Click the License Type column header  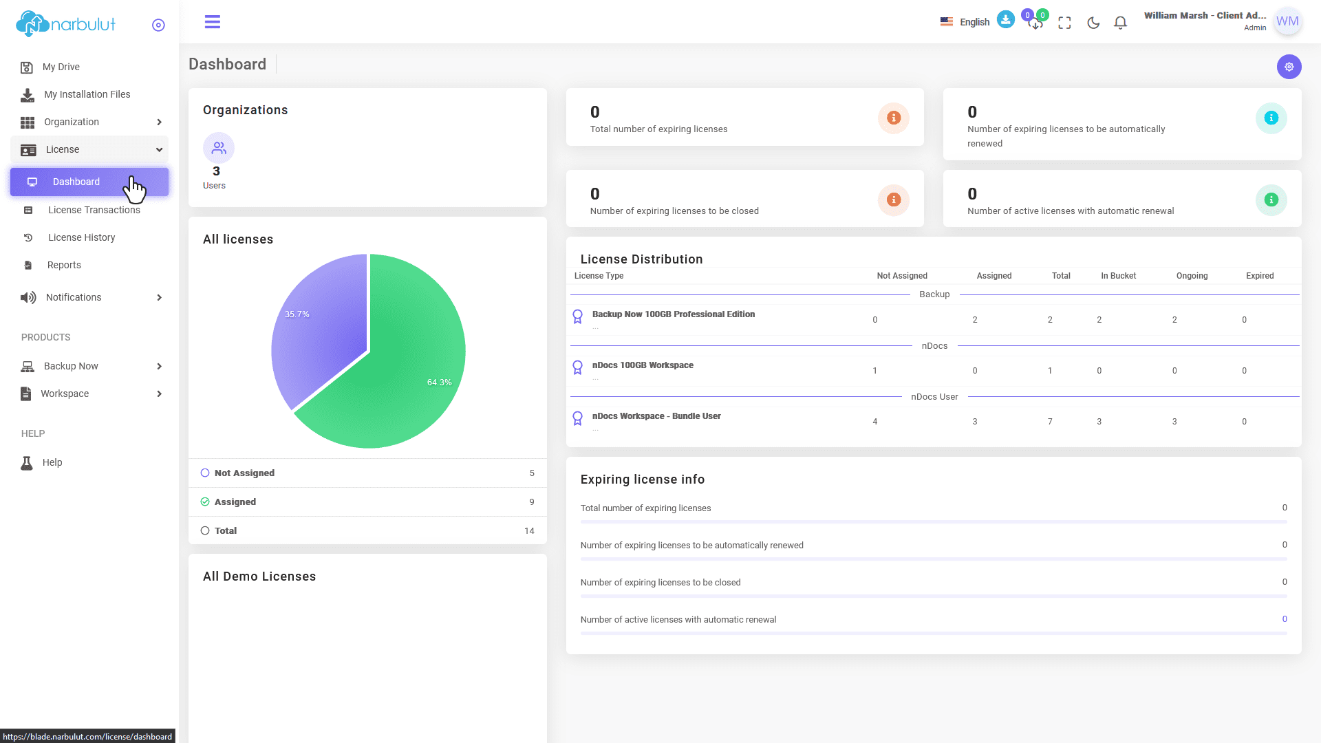[x=599, y=276]
